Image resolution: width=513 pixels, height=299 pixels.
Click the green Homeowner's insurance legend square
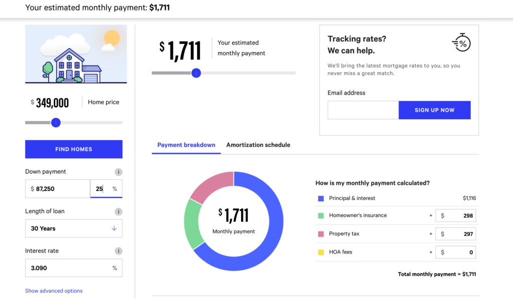pos(321,216)
